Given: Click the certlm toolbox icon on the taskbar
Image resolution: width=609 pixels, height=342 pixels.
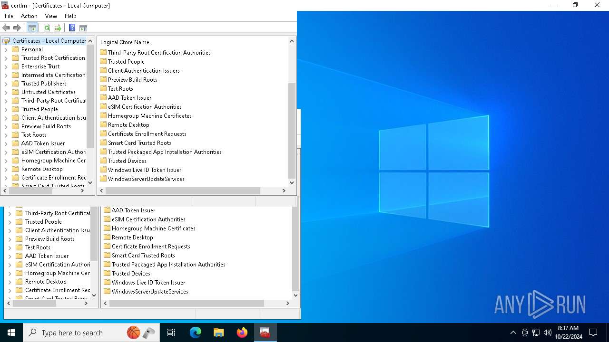Looking at the screenshot, I should click(x=265, y=332).
